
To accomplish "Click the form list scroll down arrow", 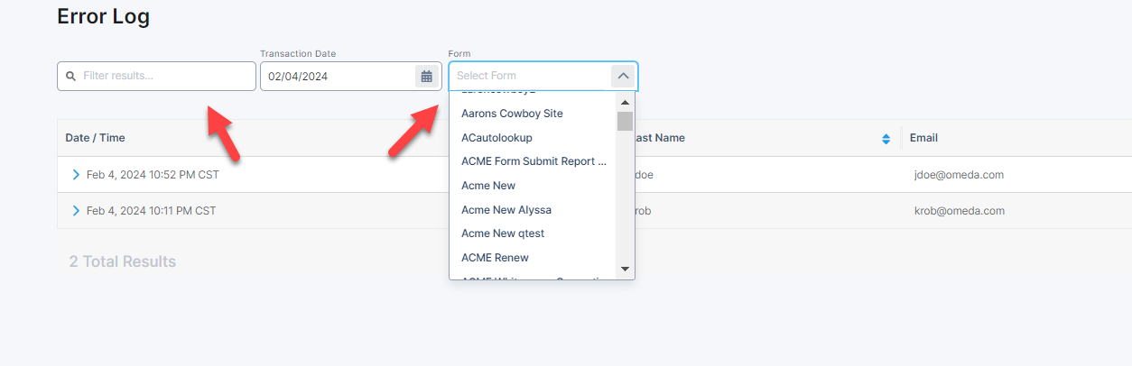I will 625,270.
